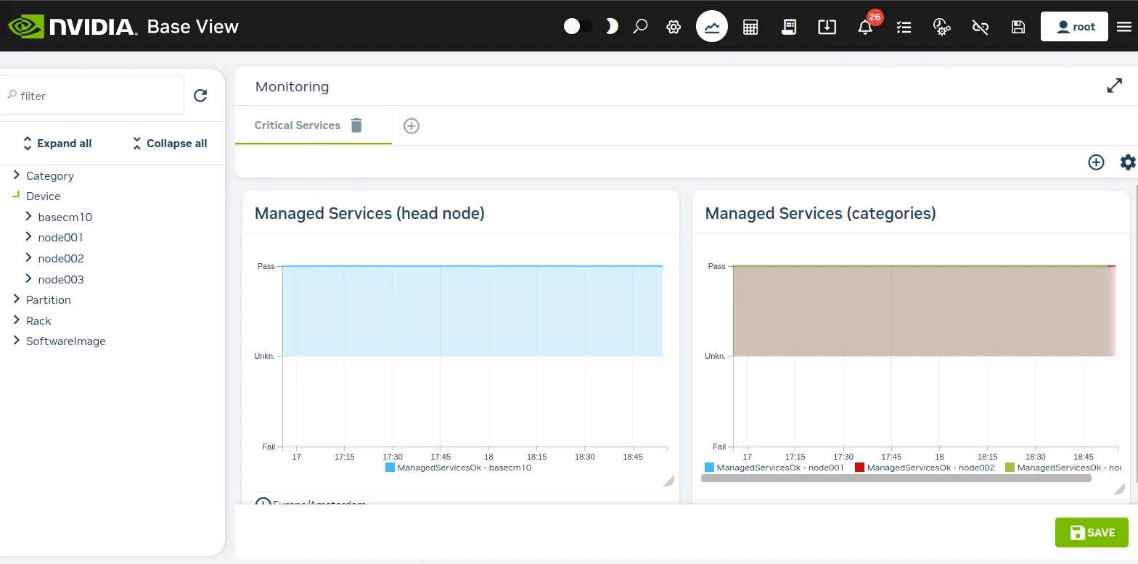Click the head node chart resize handle
Image resolution: width=1138 pixels, height=564 pixels.
tap(668, 481)
